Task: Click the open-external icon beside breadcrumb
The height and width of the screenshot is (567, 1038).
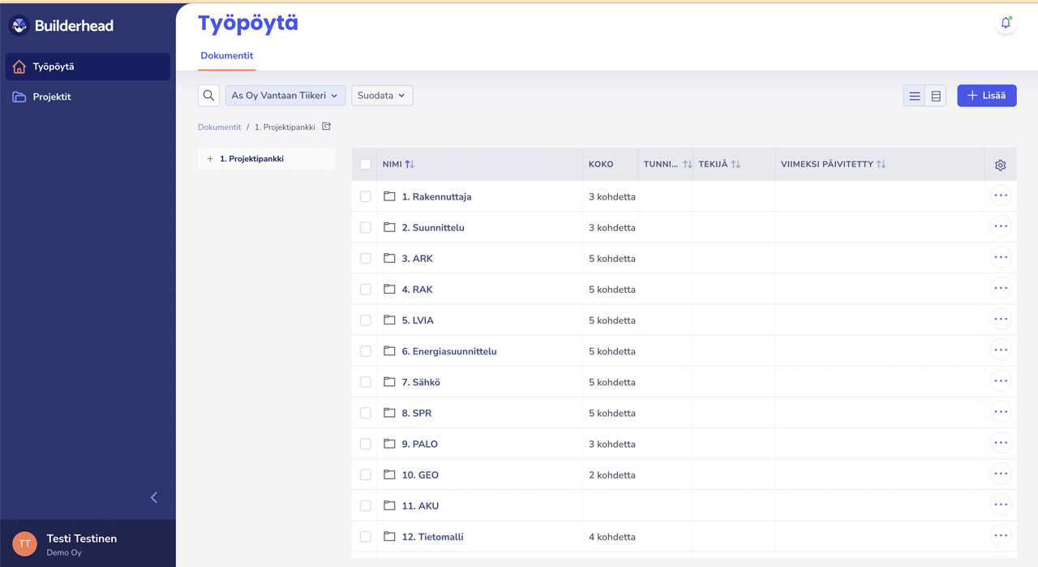Action: pos(327,127)
